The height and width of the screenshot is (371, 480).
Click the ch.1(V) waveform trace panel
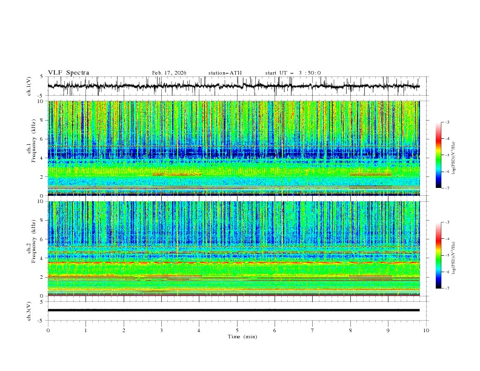(237, 86)
